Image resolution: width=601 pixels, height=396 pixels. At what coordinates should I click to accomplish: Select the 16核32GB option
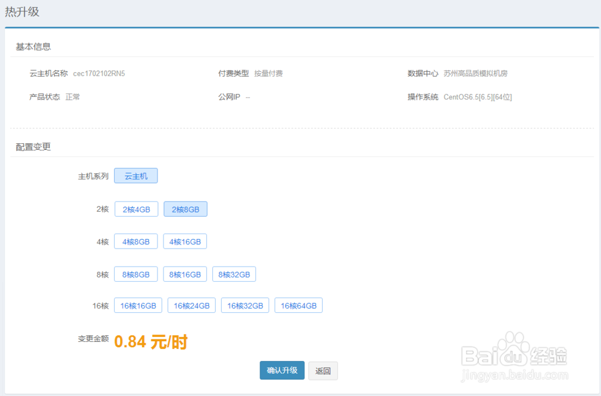point(245,305)
